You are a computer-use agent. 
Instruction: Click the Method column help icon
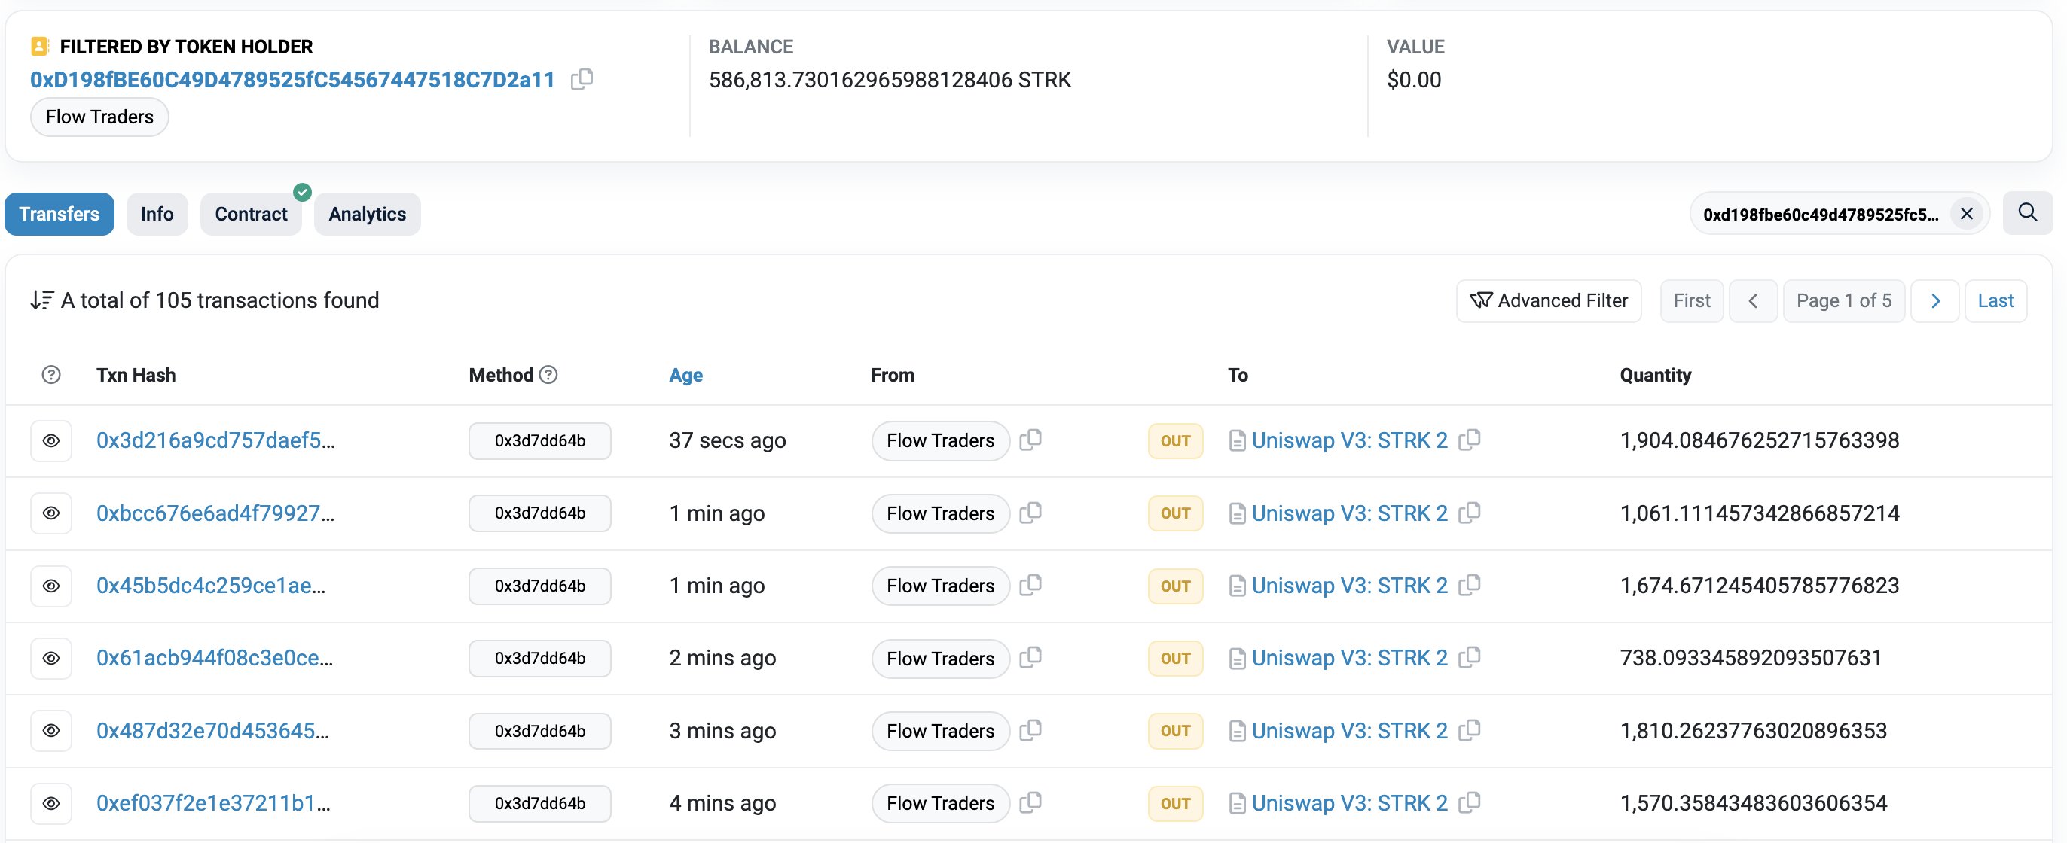pyautogui.click(x=548, y=375)
